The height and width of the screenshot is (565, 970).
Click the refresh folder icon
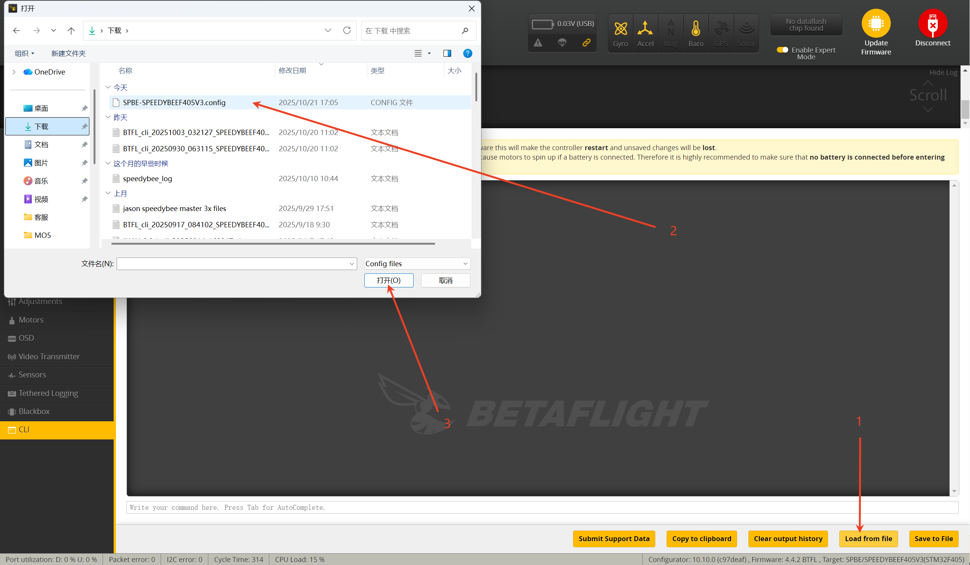pos(347,30)
